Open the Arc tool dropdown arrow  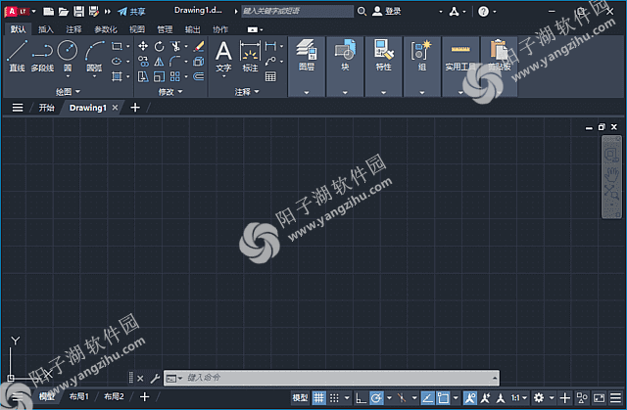point(94,76)
